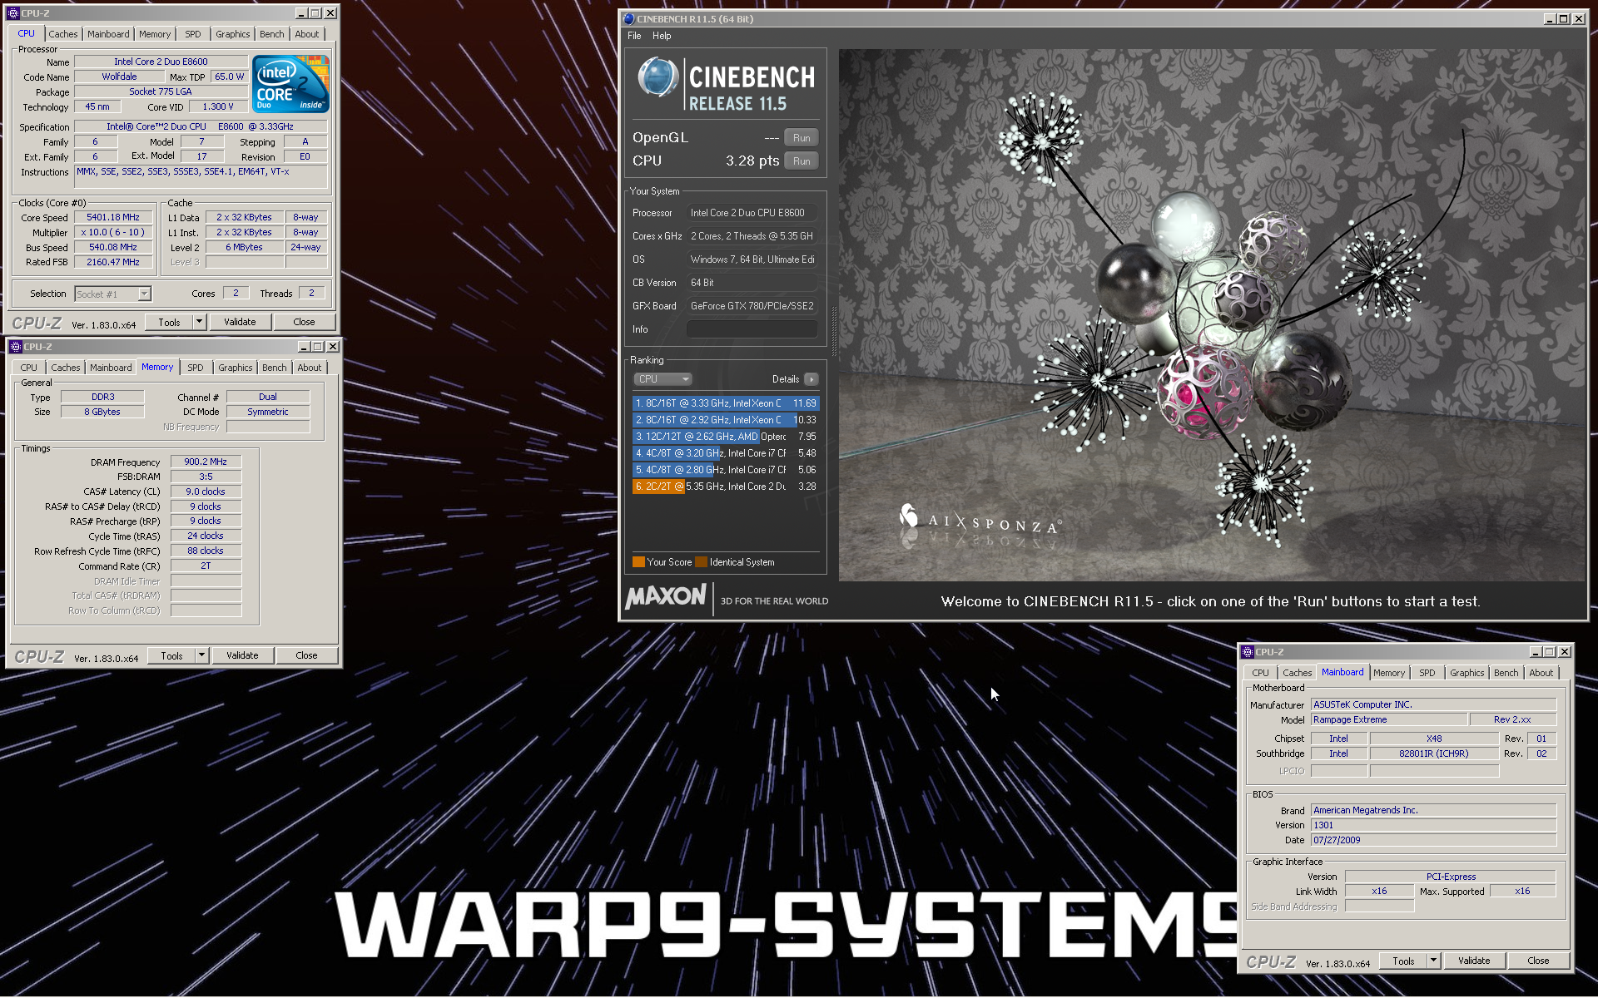Viewport: 1598px width, 998px height.
Task: Open the SPD tab in CPU-Z Mainboard window
Action: pos(1427,673)
